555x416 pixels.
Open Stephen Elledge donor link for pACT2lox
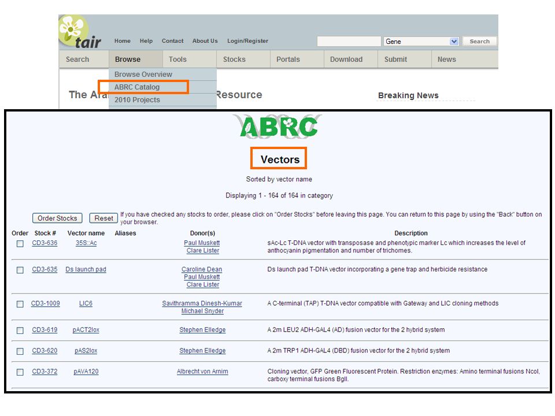pos(202,330)
